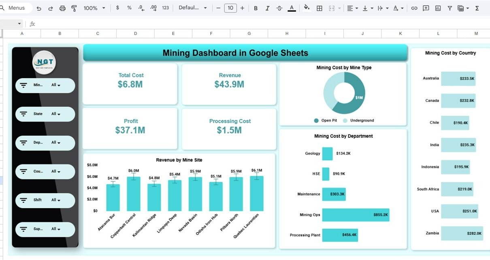The height and width of the screenshot is (260, 490).
Task: Click the Undo icon in toolbar
Action: tap(39, 8)
